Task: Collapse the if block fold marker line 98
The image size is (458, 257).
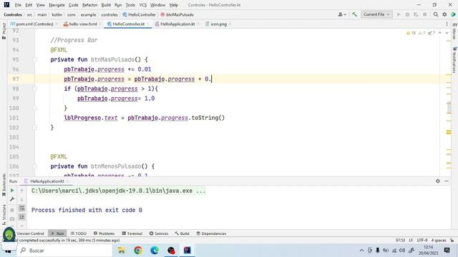Action: pyautogui.click(x=34, y=89)
